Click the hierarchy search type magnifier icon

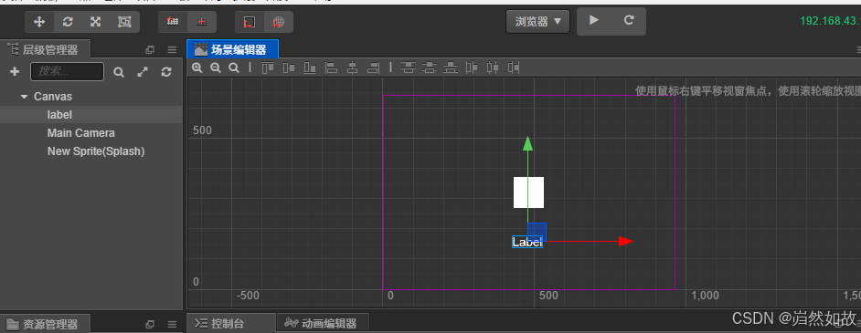tap(118, 72)
